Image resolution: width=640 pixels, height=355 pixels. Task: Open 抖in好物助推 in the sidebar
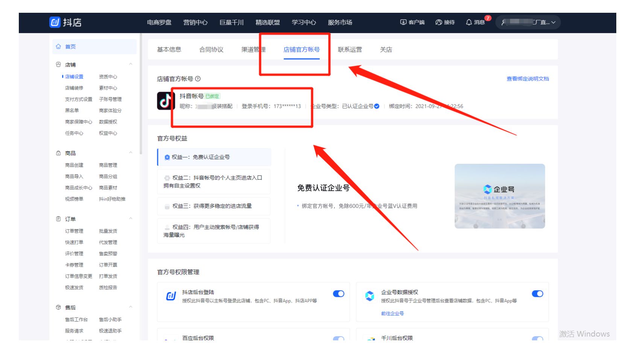(112, 199)
